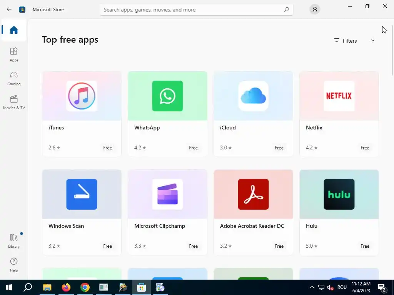Open the Gaming section
This screenshot has width=394, height=295.
(x=14, y=79)
